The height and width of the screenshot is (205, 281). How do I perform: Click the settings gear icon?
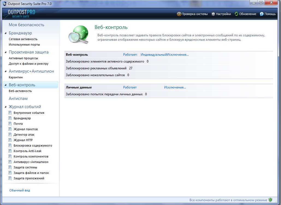pyautogui.click(x=213, y=14)
